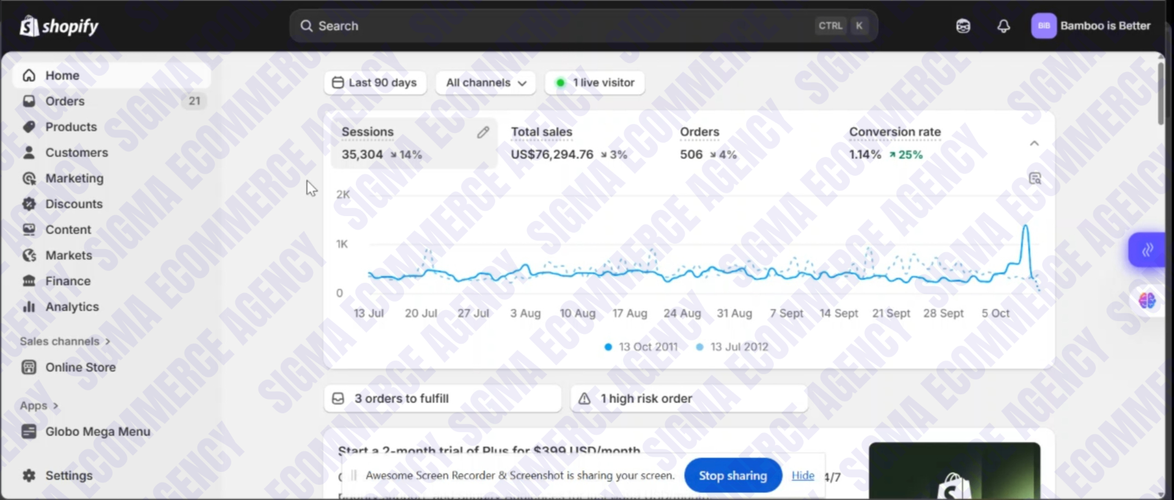Open the chart report view icon
The height and width of the screenshot is (500, 1174).
pos(1035,178)
